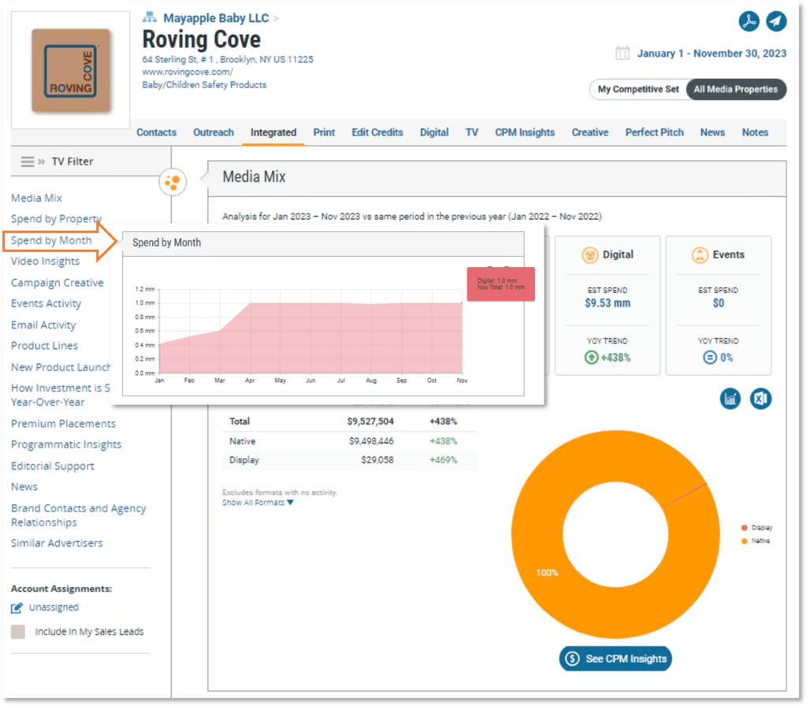Open Premium Placements in sidebar

click(63, 423)
